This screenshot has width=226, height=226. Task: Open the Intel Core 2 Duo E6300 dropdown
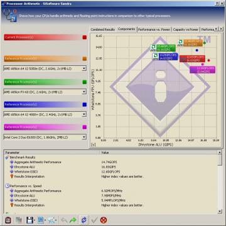[84, 137]
